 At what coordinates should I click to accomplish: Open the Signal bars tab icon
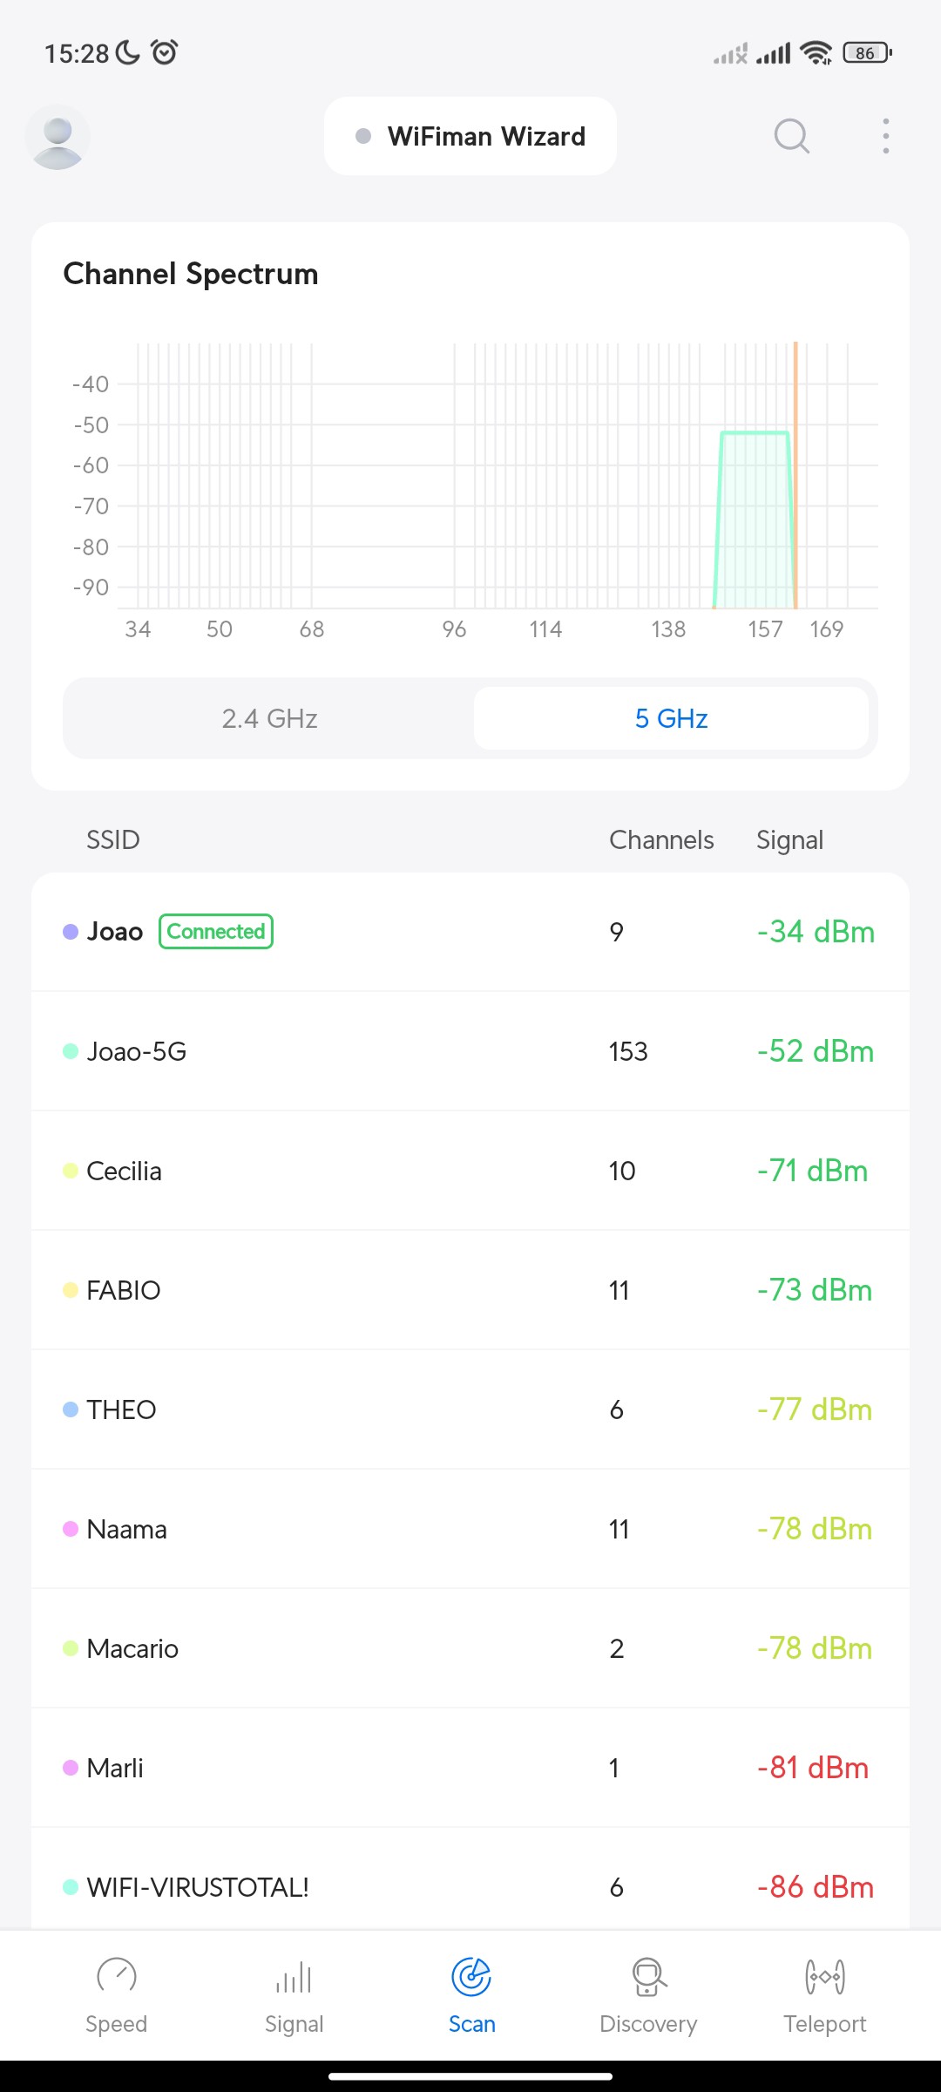point(294,1976)
